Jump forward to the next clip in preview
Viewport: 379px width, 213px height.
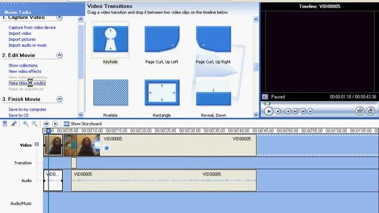[310, 111]
